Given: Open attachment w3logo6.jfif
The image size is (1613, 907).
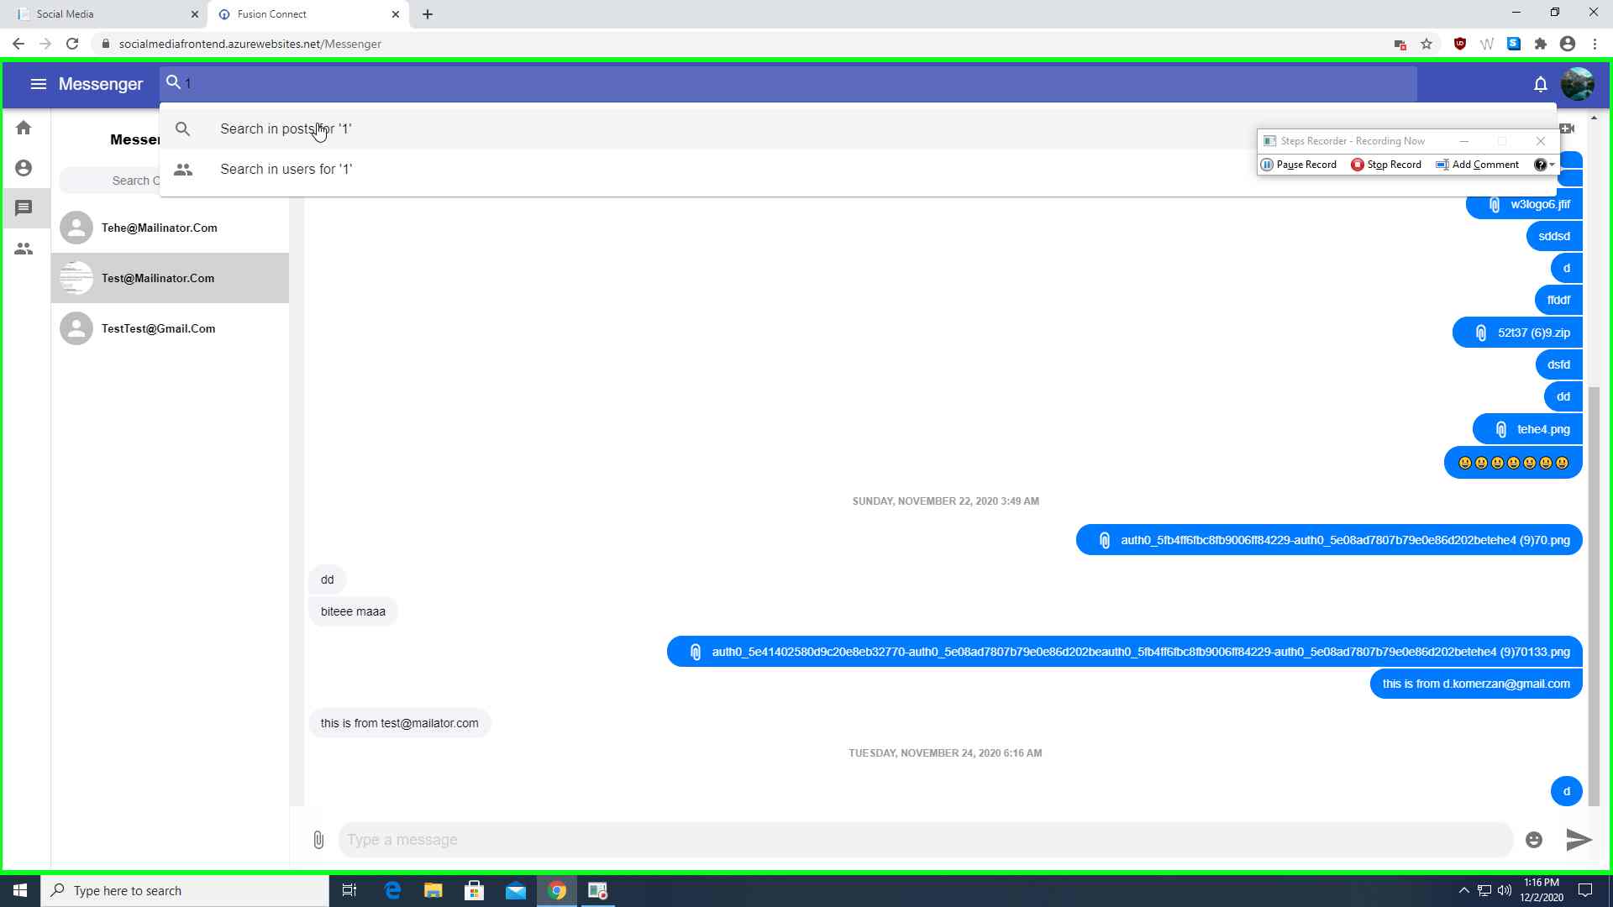Looking at the screenshot, I should [x=1524, y=204].
